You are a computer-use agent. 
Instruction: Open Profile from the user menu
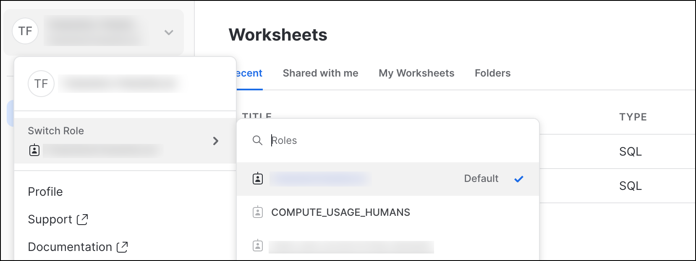pyautogui.click(x=45, y=192)
